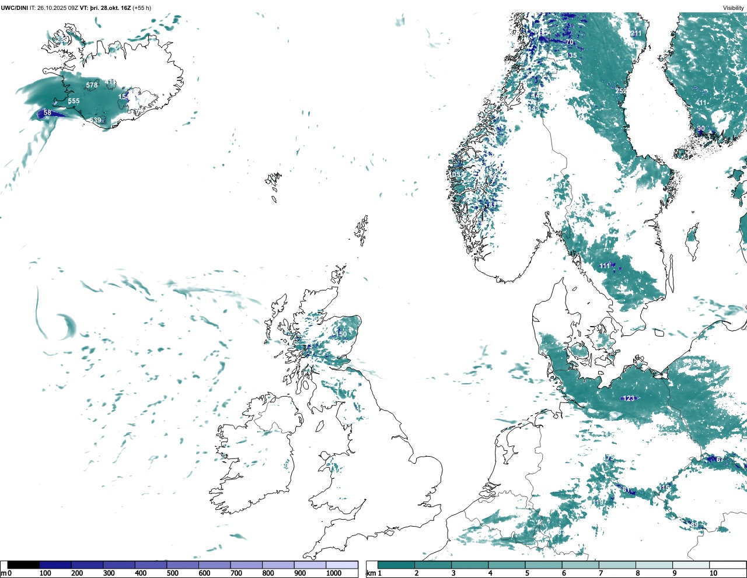Click the '123' value on the Baltic coast
This screenshot has width=747, height=578.
point(629,398)
